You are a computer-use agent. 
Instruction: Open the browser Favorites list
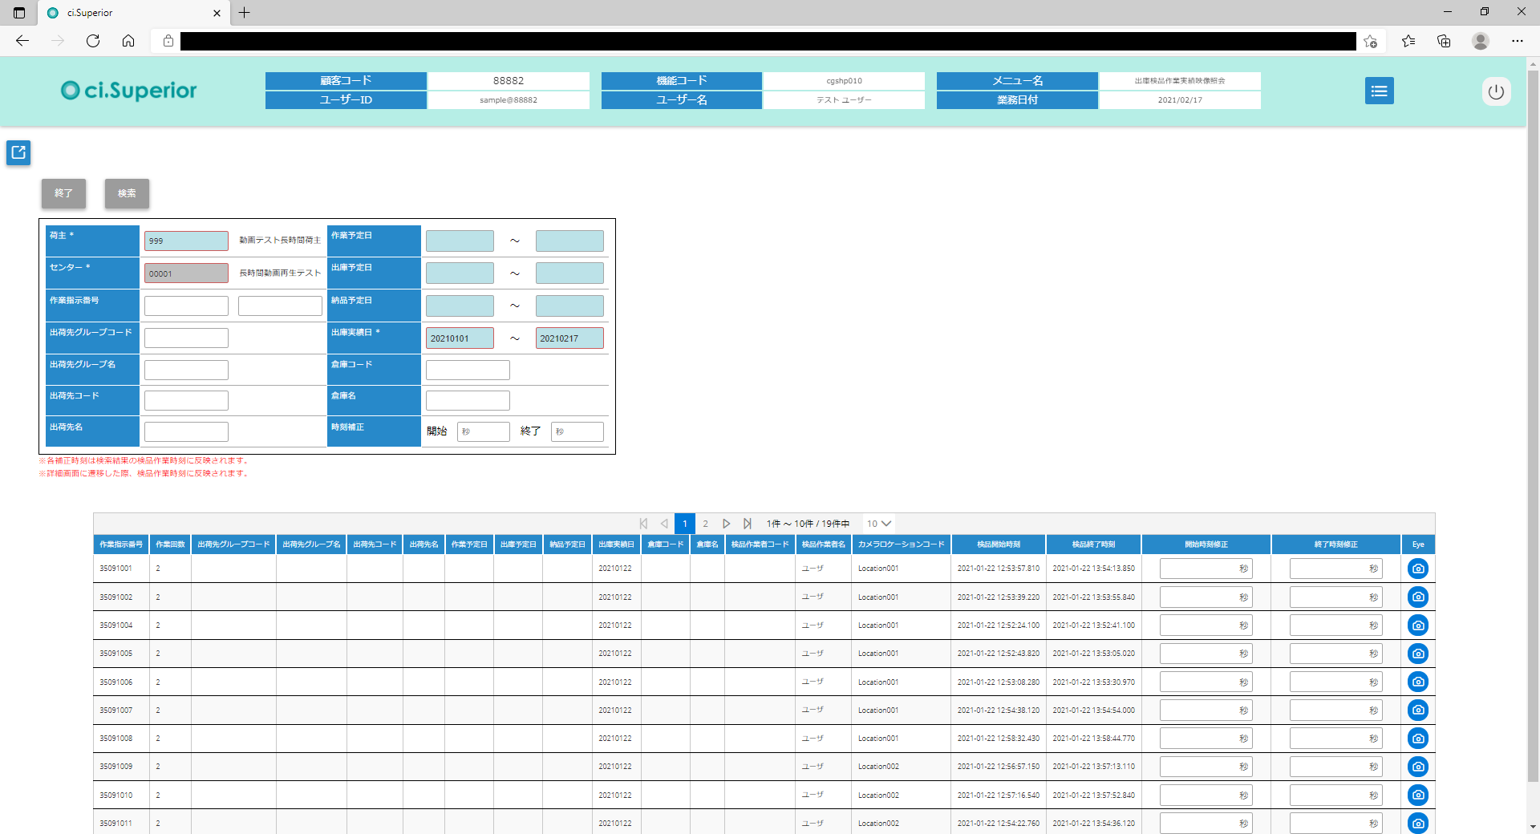click(x=1408, y=41)
